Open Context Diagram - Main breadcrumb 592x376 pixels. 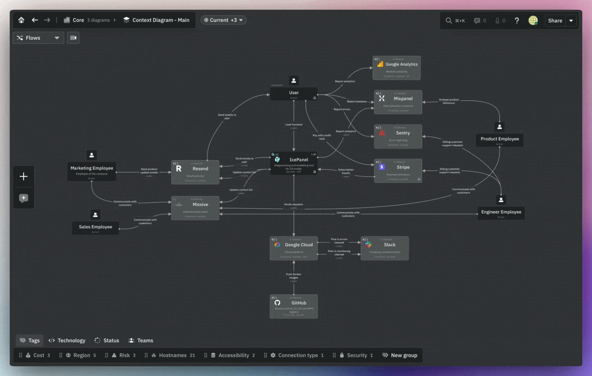[156, 20]
